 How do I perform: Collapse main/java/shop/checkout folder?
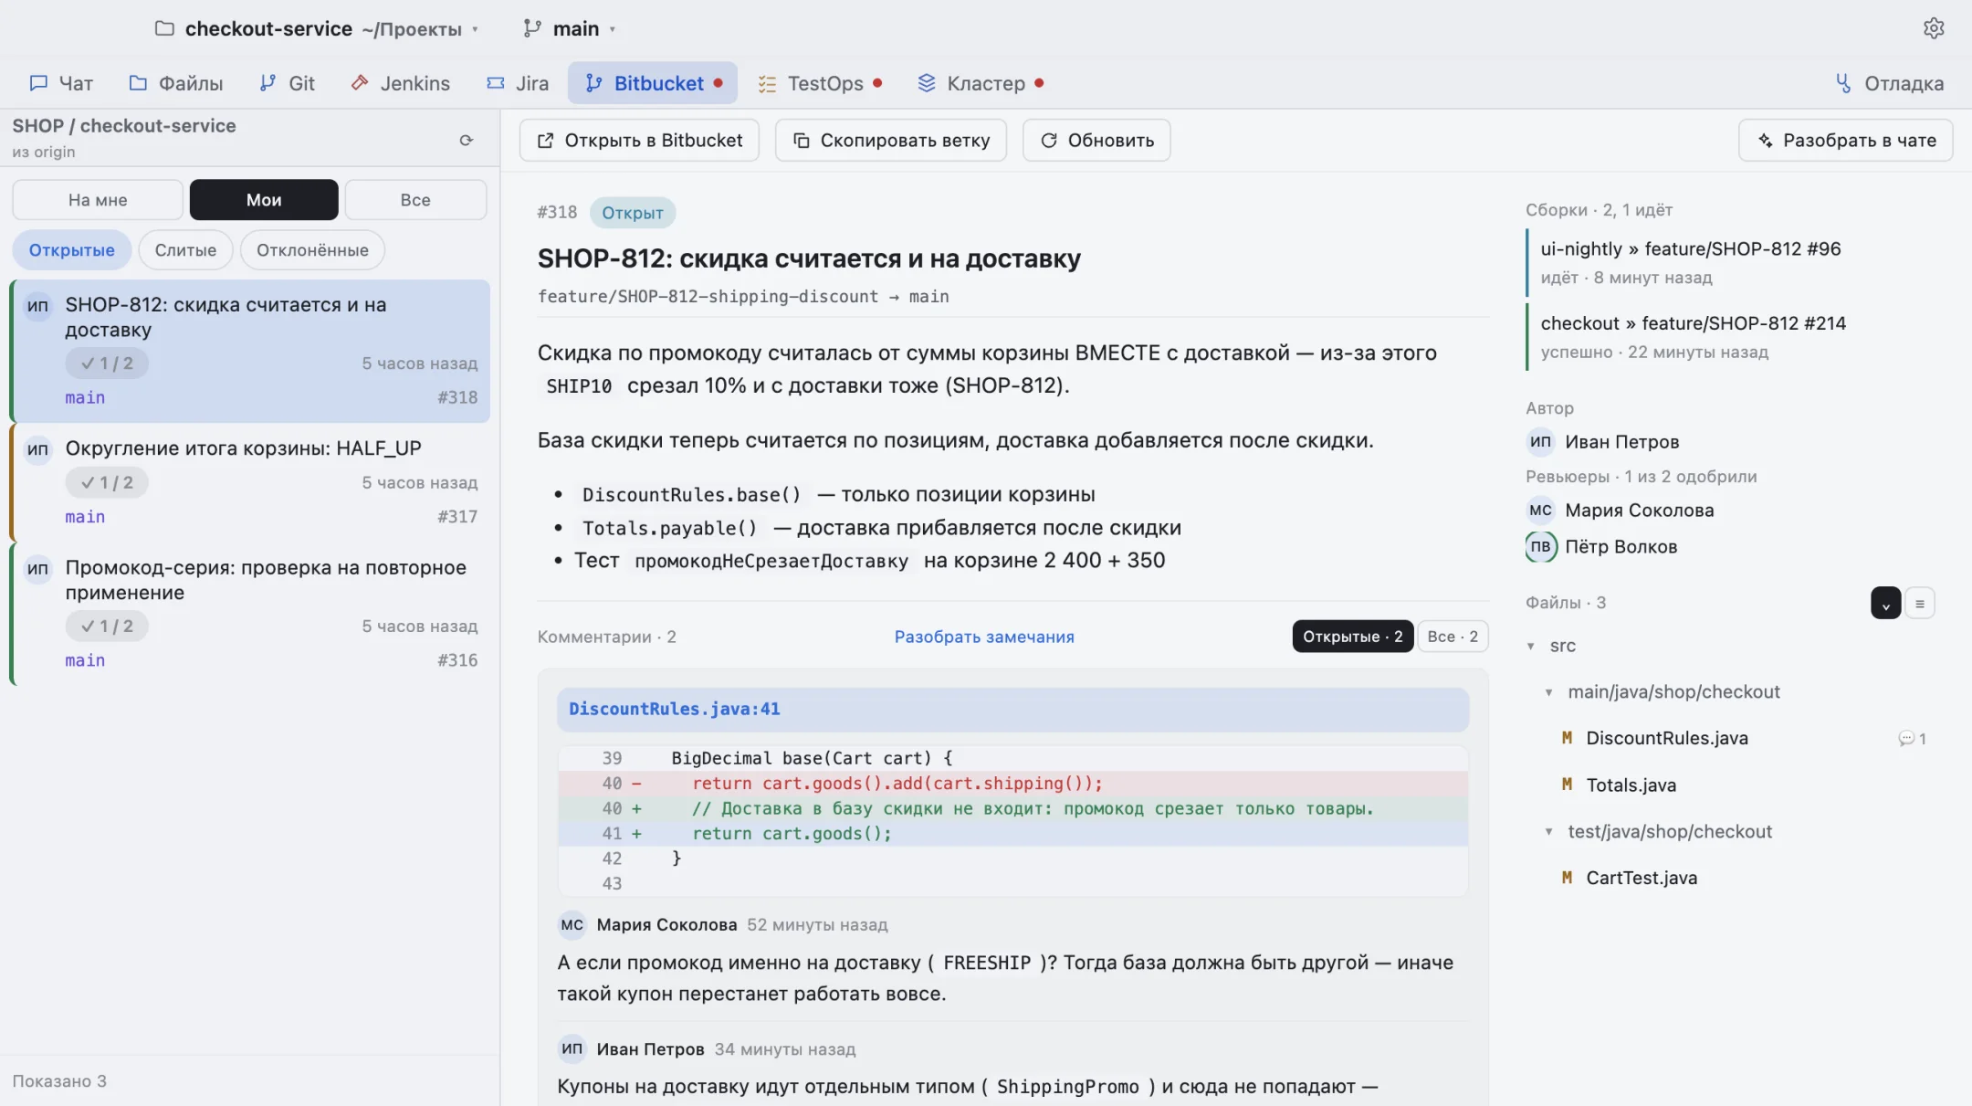click(x=1548, y=692)
